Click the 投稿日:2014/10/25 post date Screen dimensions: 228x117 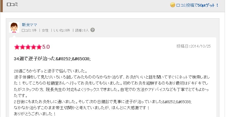pos(193,46)
